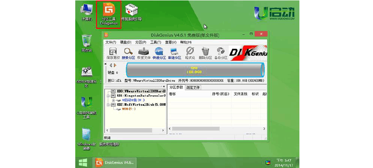Click the 修复系统引导 desktop icon

coord(132,13)
